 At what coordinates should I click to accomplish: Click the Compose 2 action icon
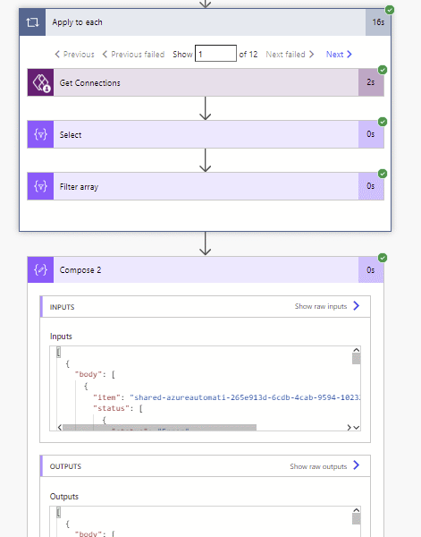pyautogui.click(x=41, y=270)
